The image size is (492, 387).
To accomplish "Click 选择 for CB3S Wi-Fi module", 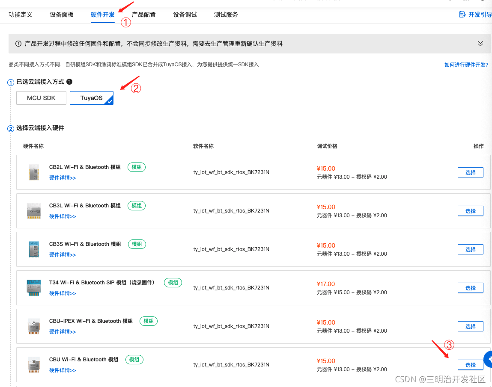I will click(470, 249).
